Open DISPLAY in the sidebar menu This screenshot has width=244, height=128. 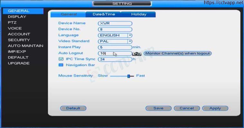tap(17, 17)
